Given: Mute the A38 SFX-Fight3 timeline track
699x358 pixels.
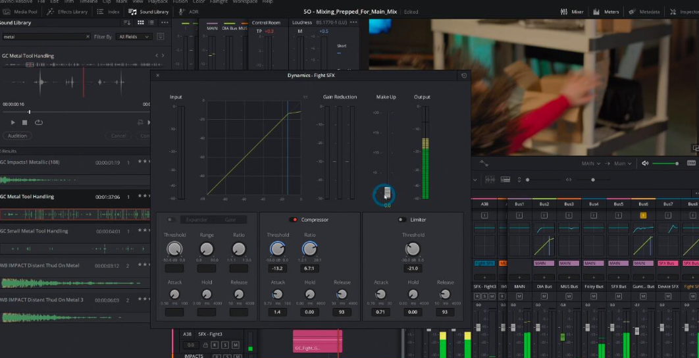Looking at the screenshot, I should click(236, 345).
